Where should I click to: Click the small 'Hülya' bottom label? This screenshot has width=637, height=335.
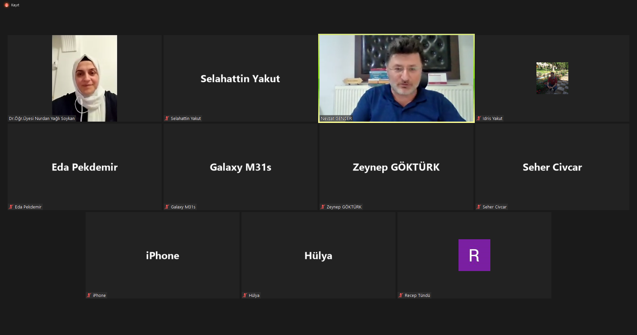(x=254, y=295)
